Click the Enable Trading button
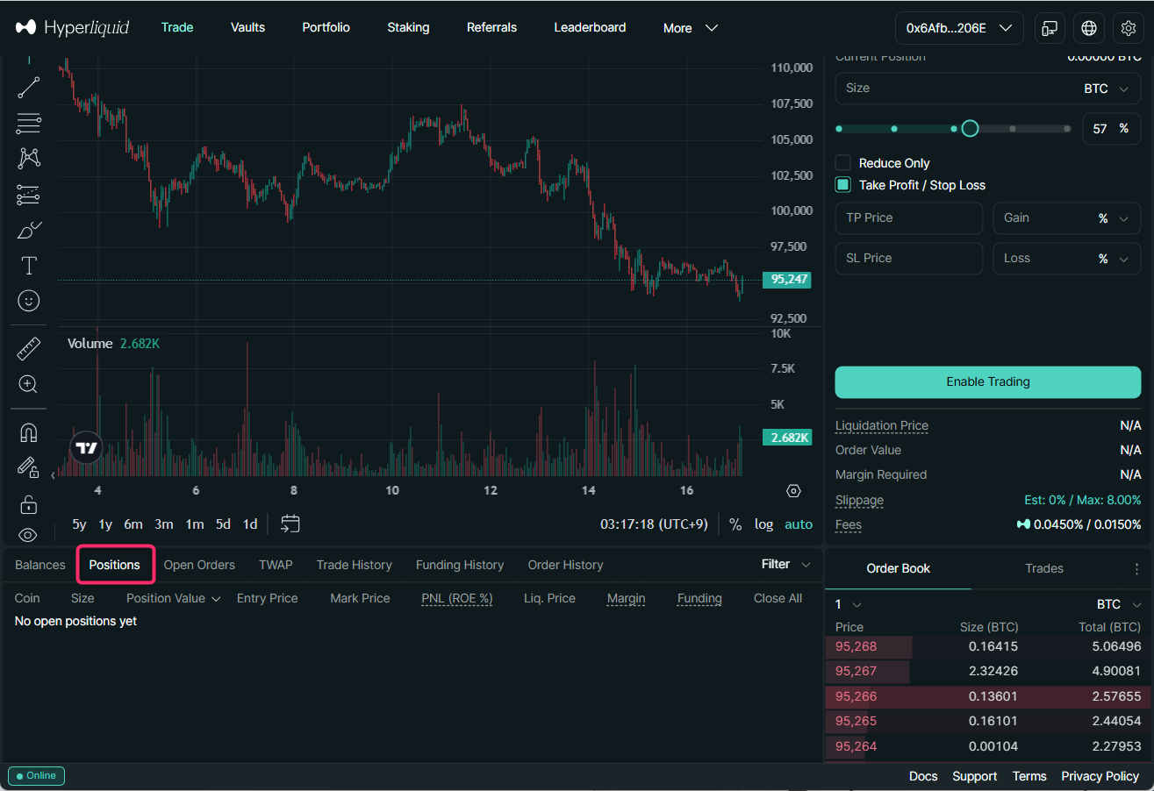Image resolution: width=1154 pixels, height=791 pixels. tap(987, 382)
